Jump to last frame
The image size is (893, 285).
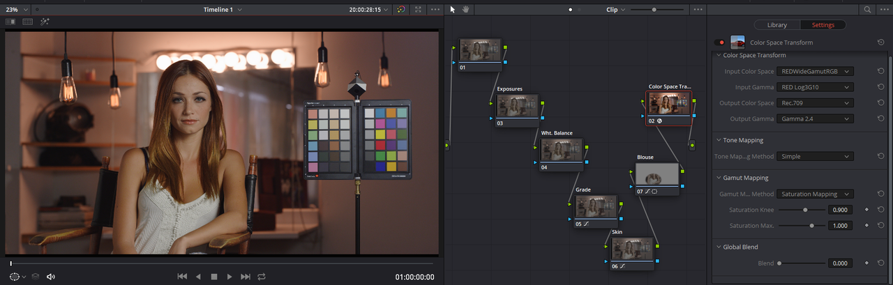coord(246,277)
